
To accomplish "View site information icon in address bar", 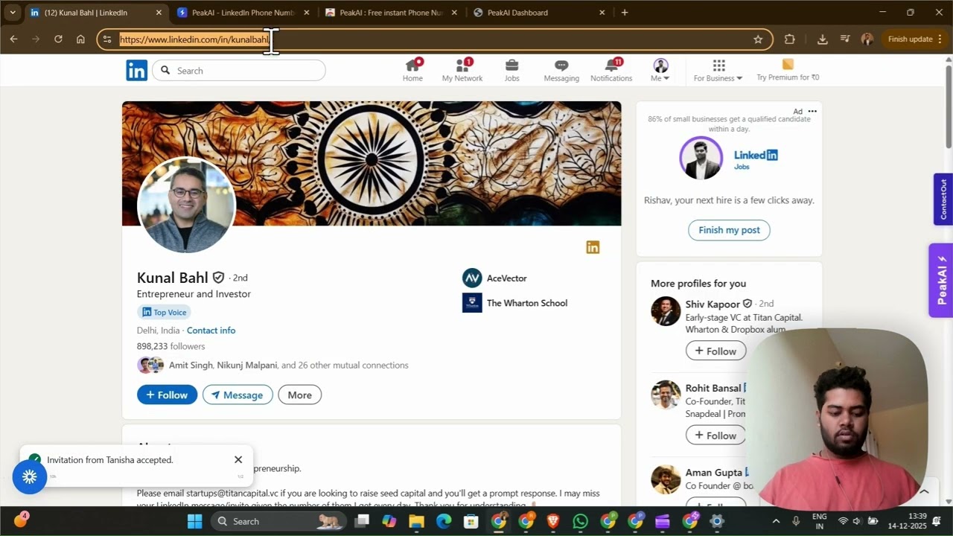I will pyautogui.click(x=107, y=39).
